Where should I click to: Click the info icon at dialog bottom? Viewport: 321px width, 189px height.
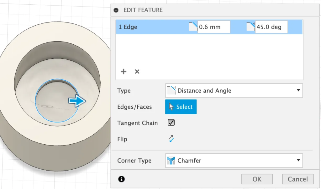click(121, 179)
